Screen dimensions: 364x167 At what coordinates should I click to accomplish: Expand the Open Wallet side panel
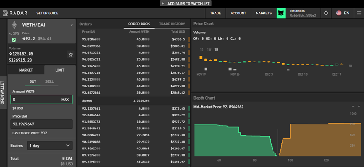(3, 93)
